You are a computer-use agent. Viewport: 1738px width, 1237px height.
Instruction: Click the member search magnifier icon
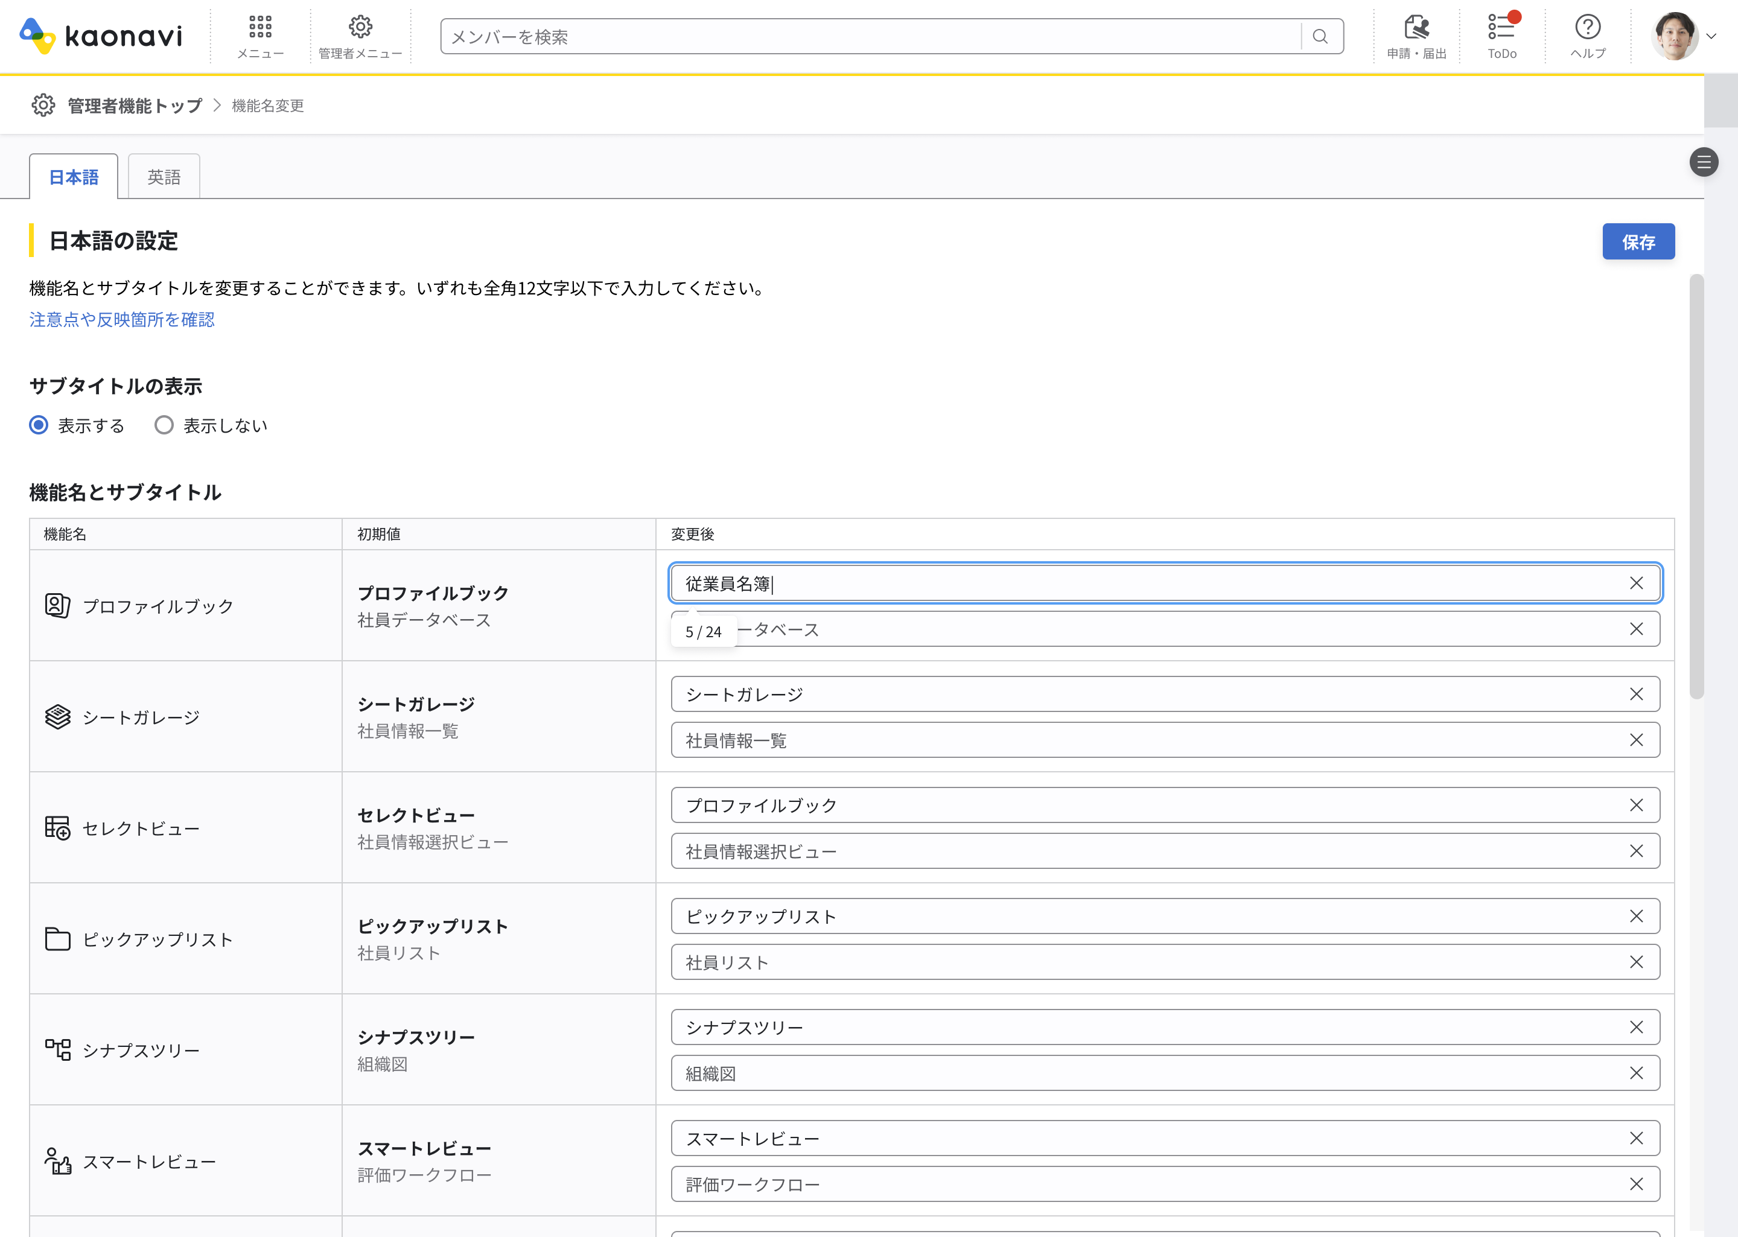click(x=1320, y=37)
